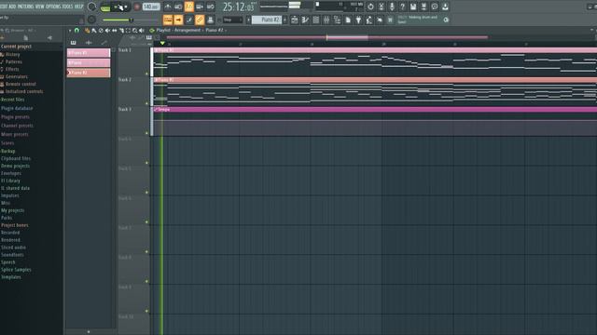Click the red record button
Image resolution: width=597 pixels, height=335 pixels.
[x=137, y=7]
